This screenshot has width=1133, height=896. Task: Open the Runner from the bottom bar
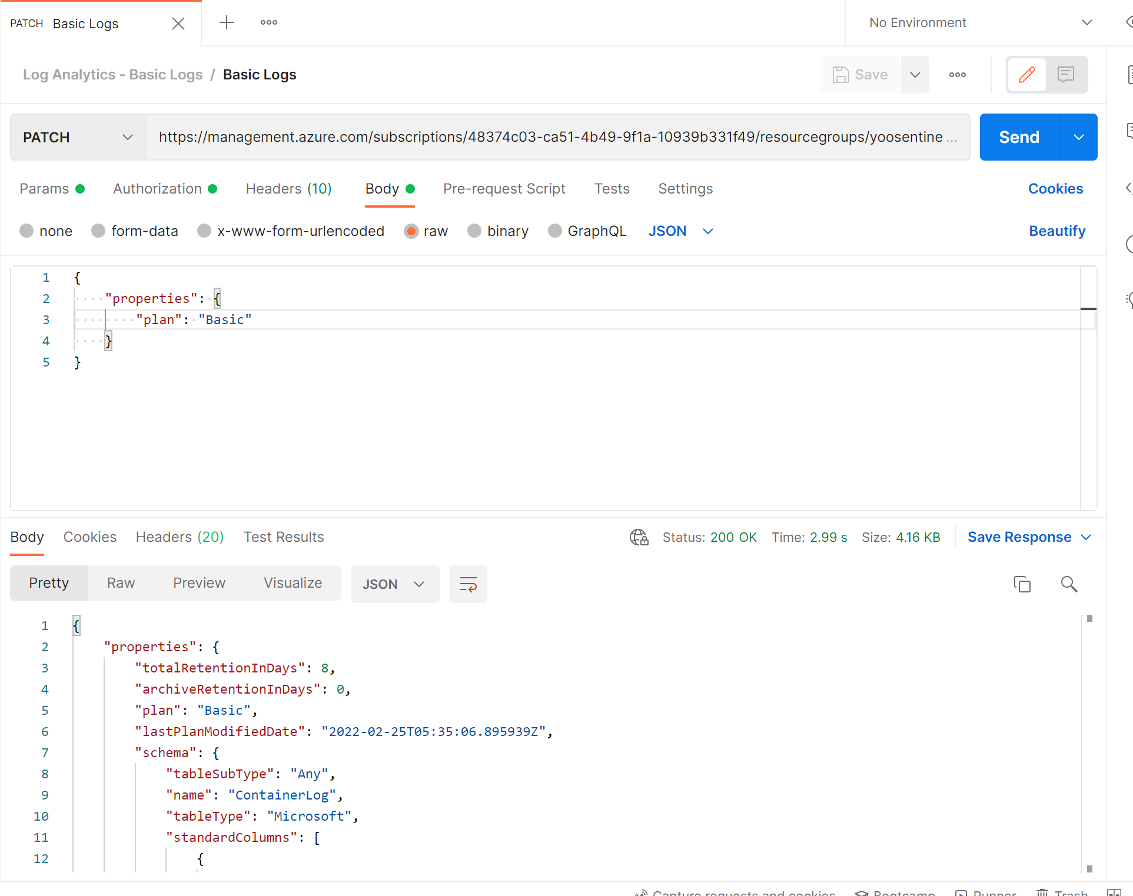tap(986, 892)
